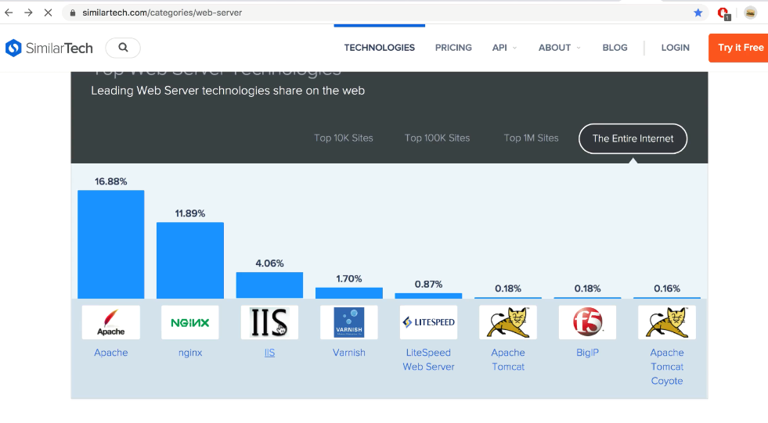Expand the ABOUT dropdown menu
Image resolution: width=768 pixels, height=423 pixels.
click(x=559, y=48)
